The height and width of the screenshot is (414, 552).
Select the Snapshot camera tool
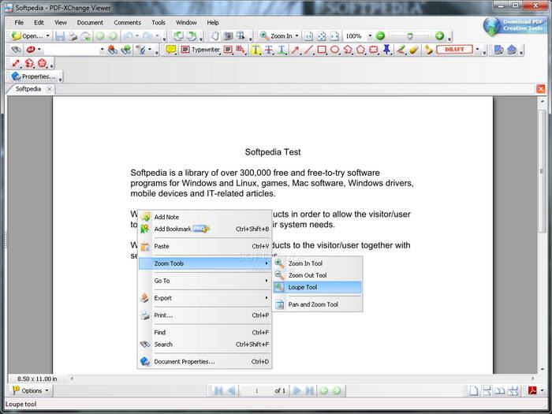click(228, 36)
